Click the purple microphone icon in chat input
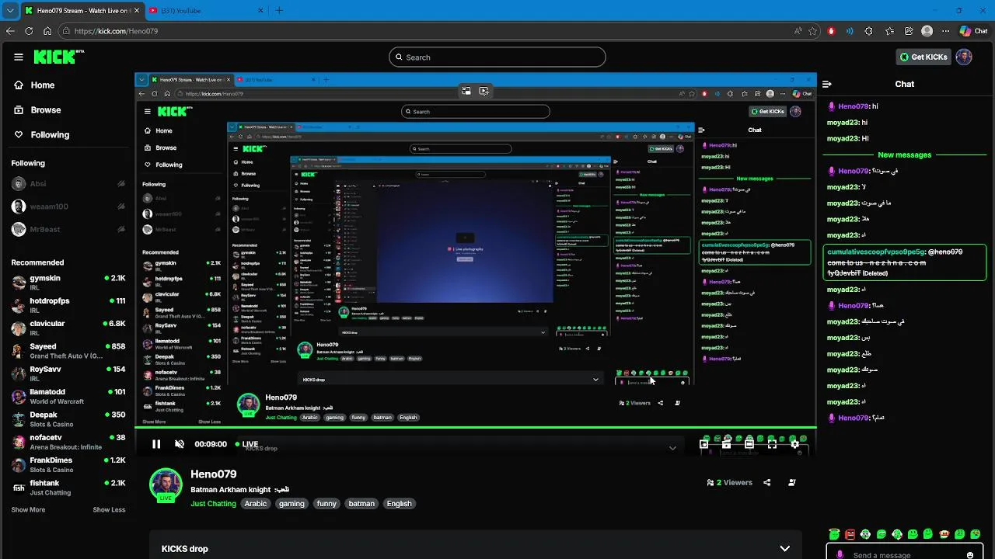This screenshot has width=995, height=559. pos(840,555)
